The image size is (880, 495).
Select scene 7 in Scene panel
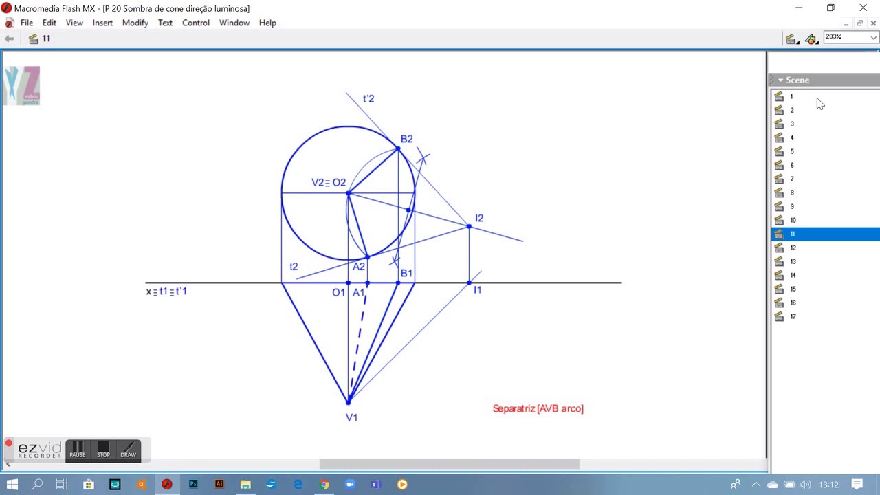pos(825,179)
